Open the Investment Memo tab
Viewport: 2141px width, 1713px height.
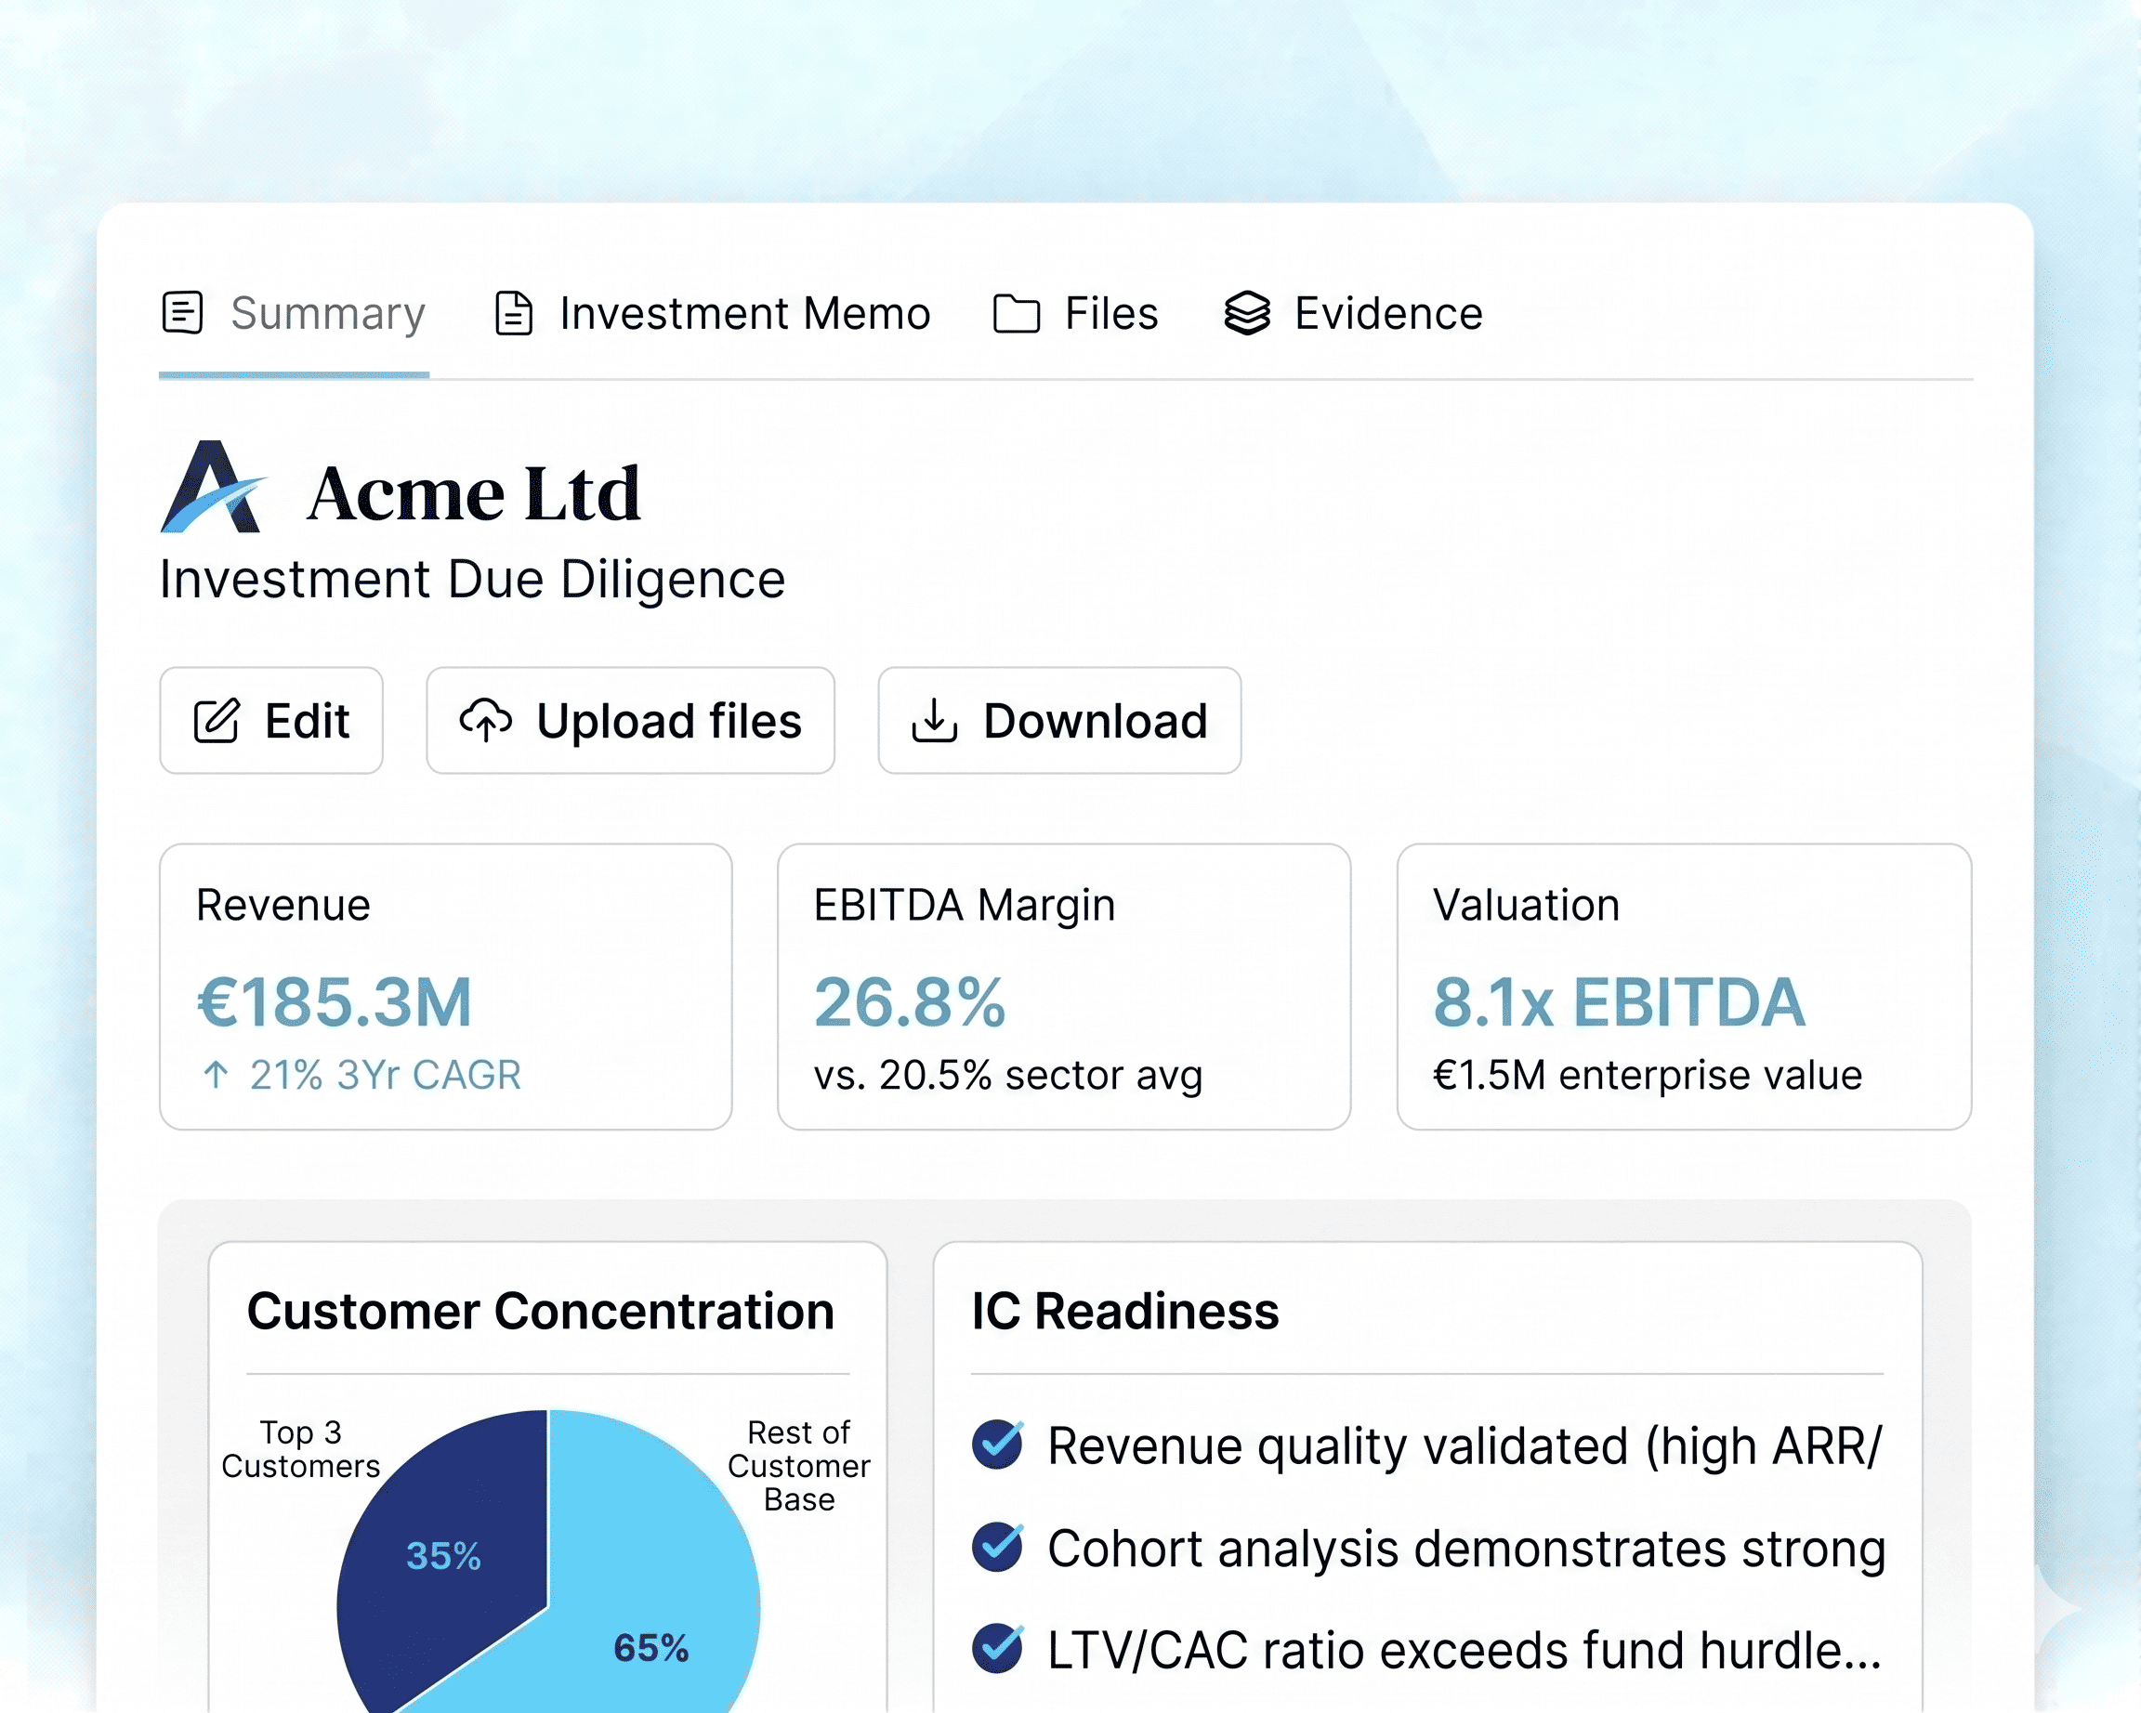(743, 314)
